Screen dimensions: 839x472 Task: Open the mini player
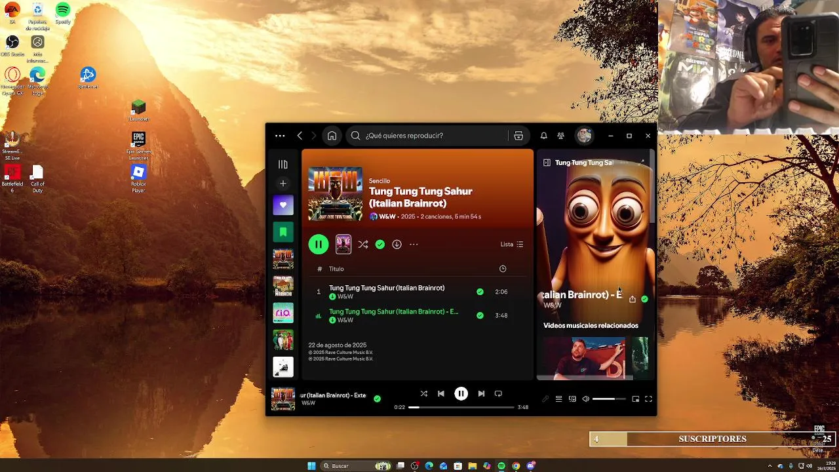click(635, 399)
